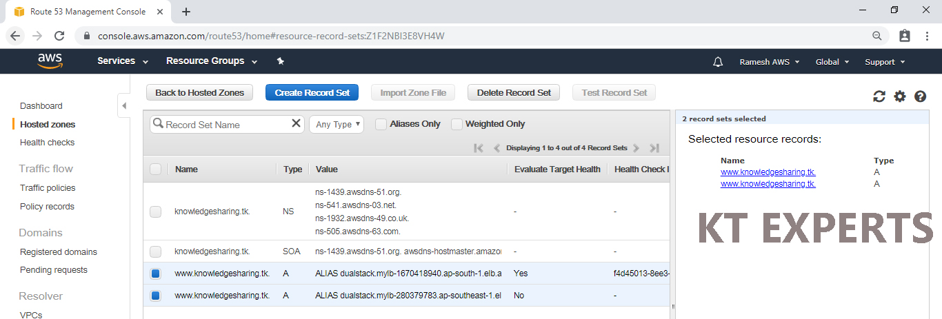Click the browser address bar URL
This screenshot has height=319, width=942.
271,36
